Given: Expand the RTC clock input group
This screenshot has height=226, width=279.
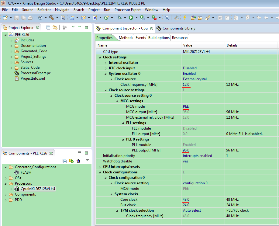Looking at the screenshot, I should tap(105, 68).
